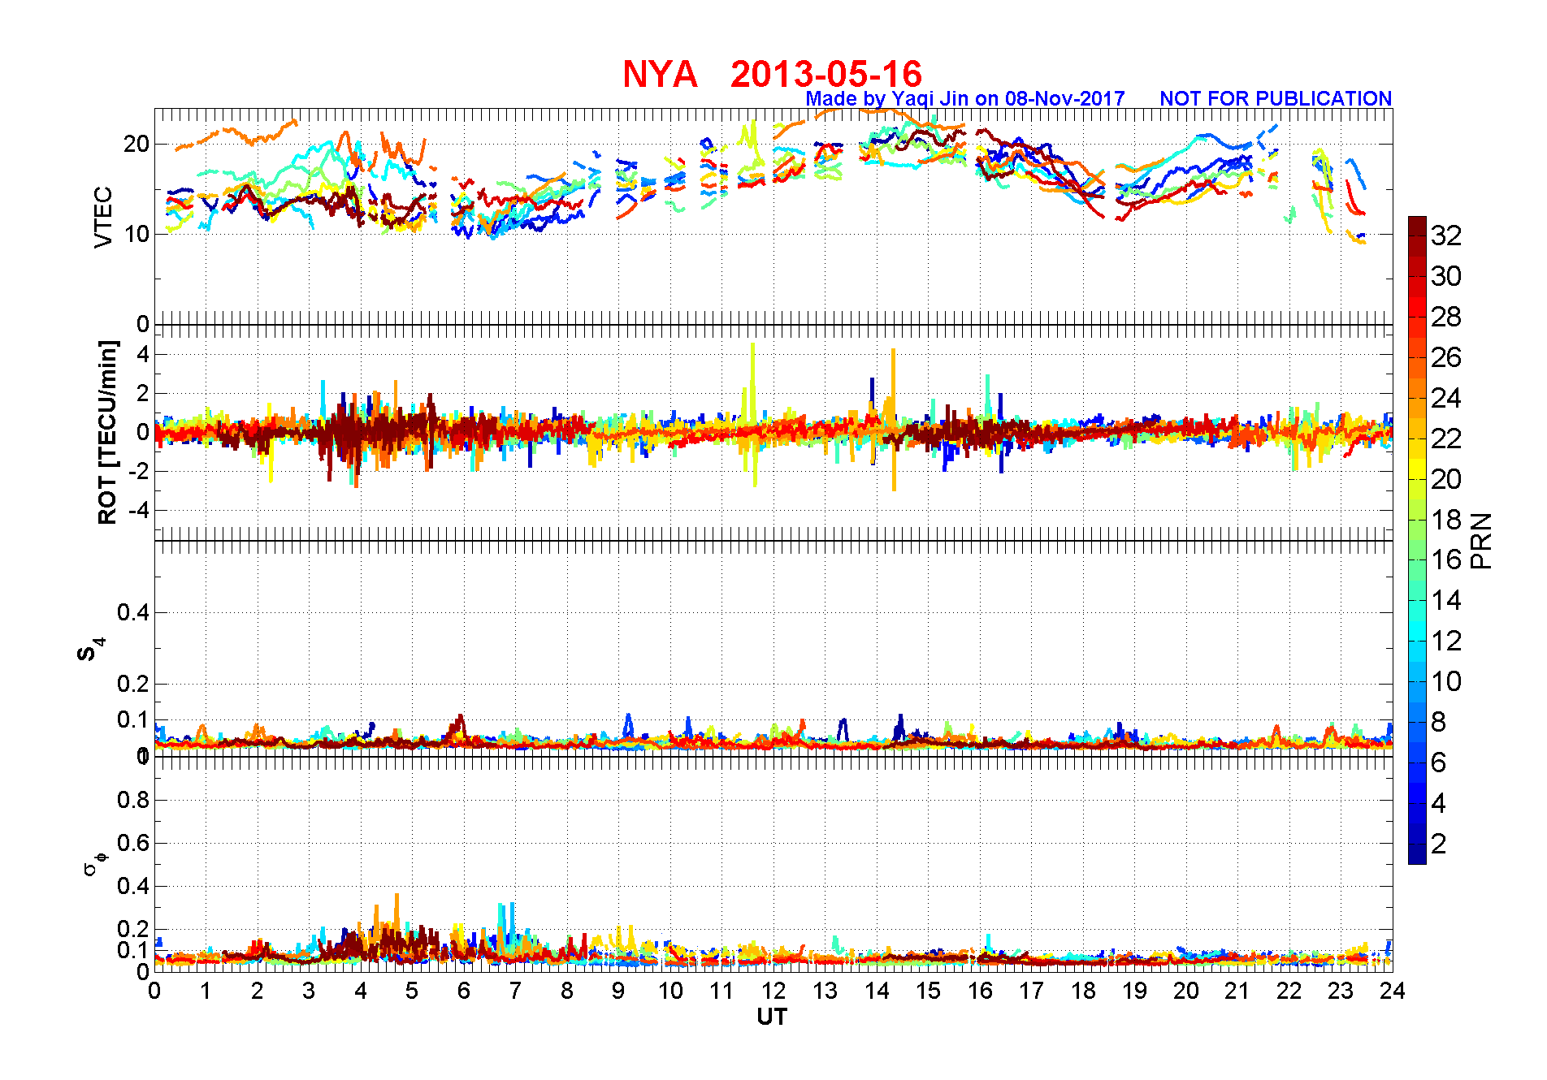Click the plot title NYA 2013-05-16
Viewport: 1547px width, 1080px height.
[772, 74]
